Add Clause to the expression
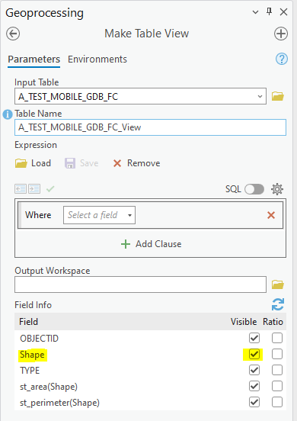 coord(151,244)
